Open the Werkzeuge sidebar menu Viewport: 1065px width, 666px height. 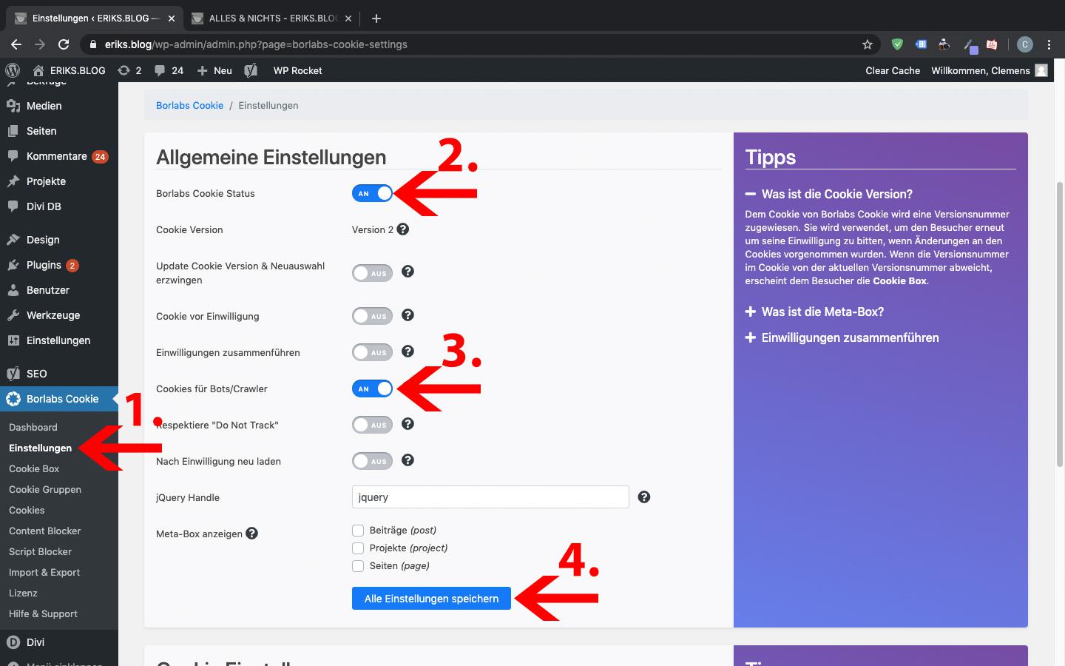coord(59,315)
